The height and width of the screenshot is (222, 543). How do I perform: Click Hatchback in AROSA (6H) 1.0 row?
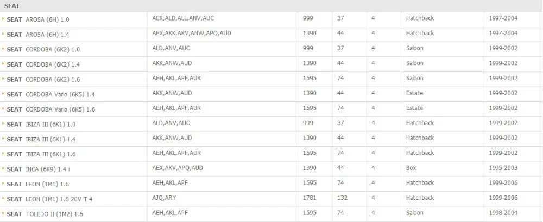[420, 18]
